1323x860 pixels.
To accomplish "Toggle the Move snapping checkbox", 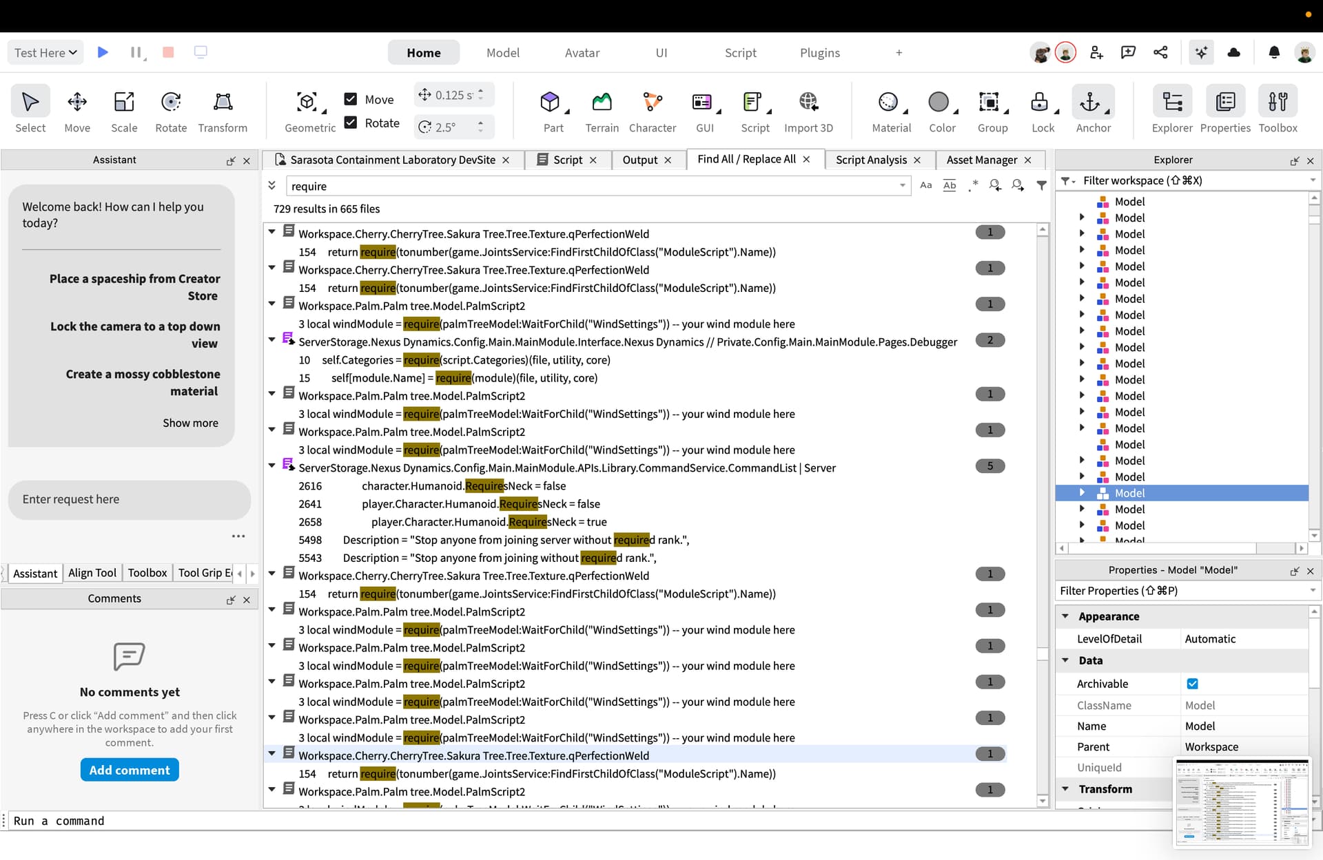I will [x=351, y=99].
